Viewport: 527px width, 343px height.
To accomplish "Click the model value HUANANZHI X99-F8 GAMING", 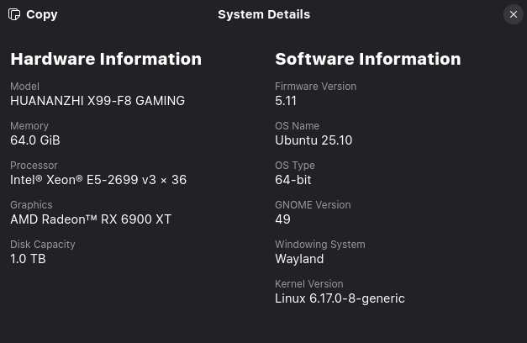I will click(x=97, y=101).
